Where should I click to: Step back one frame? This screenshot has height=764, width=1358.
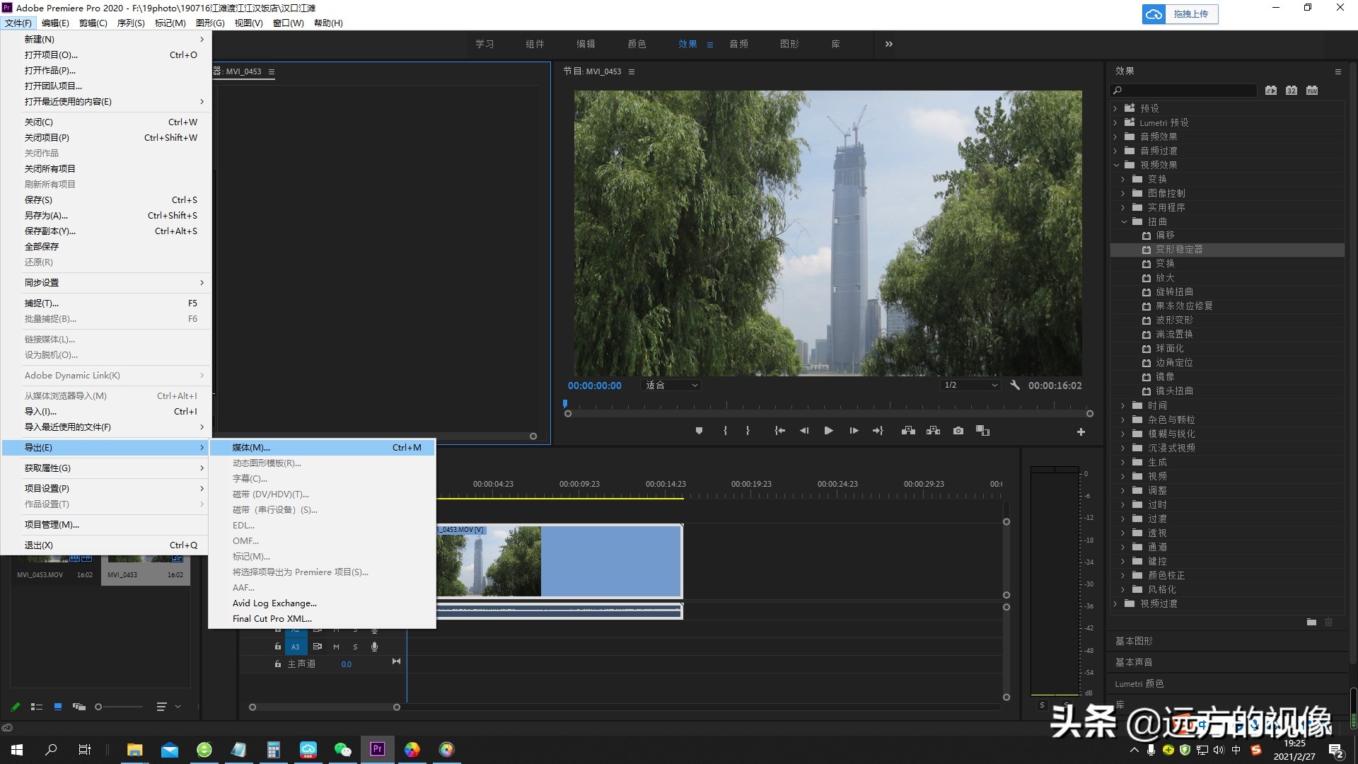[x=804, y=431]
